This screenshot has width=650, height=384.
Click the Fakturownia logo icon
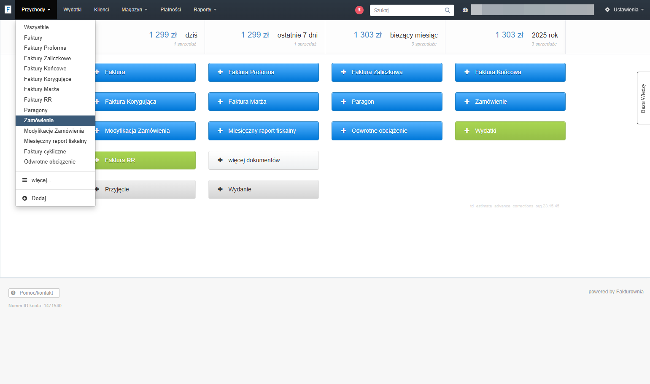click(x=8, y=9)
